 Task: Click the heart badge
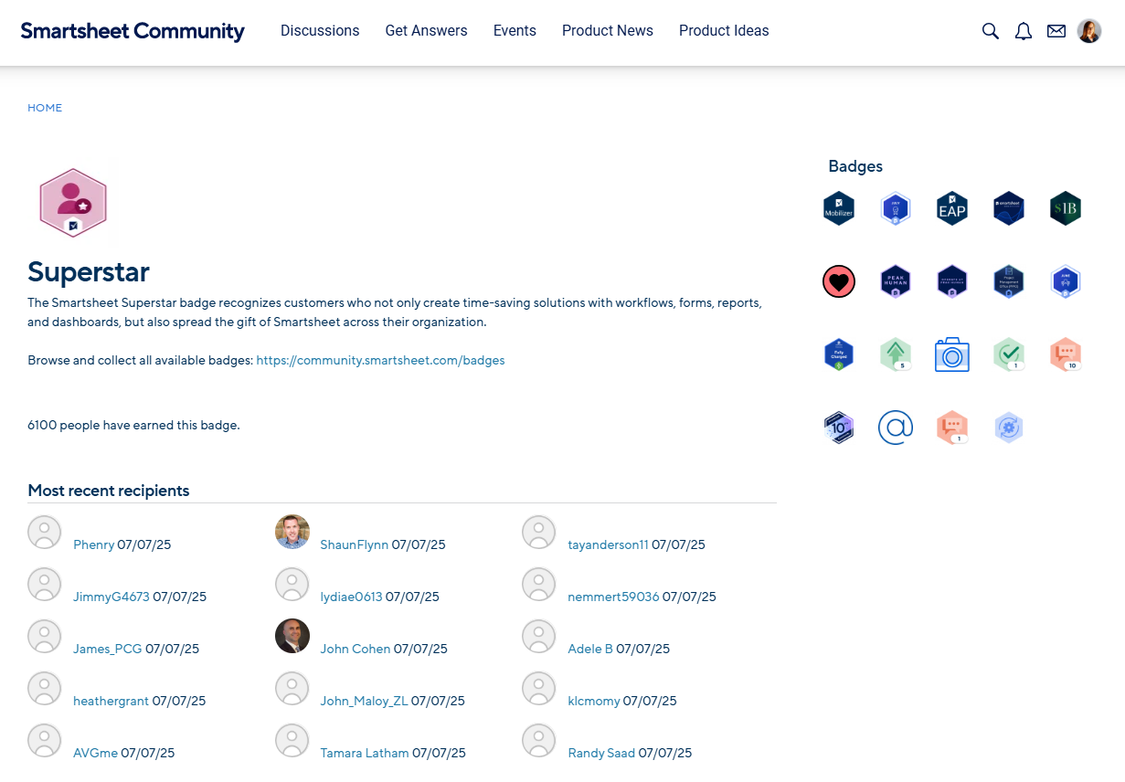coord(839,281)
